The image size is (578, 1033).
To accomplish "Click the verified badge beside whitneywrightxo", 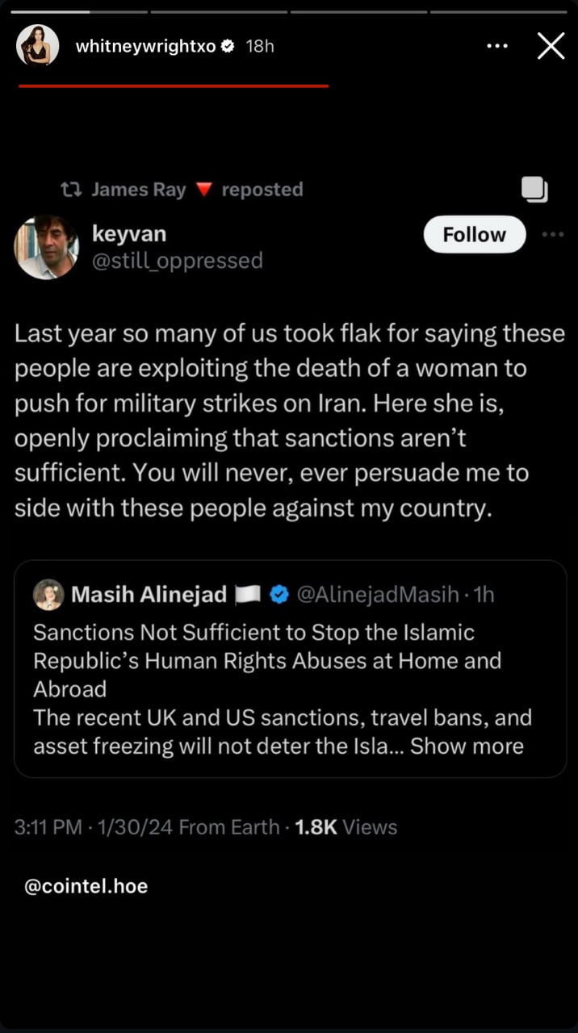I will pos(228,47).
